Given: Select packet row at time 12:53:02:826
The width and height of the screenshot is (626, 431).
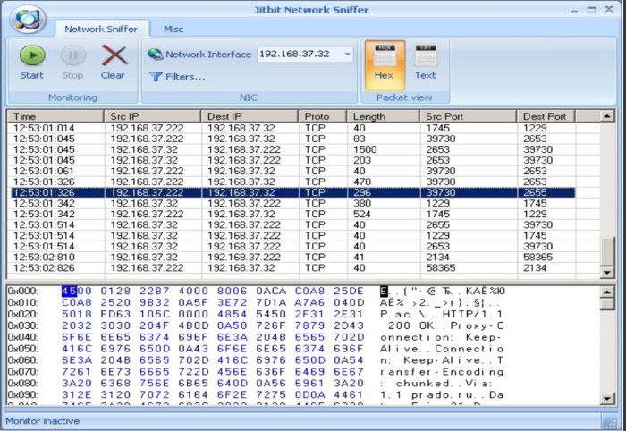Looking at the screenshot, I should [292, 268].
